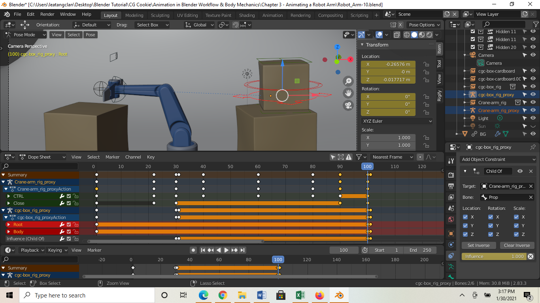Screen dimensions: 540x303
Task: Click the zoom magnifier icon in viewport
Action: click(x=348, y=81)
